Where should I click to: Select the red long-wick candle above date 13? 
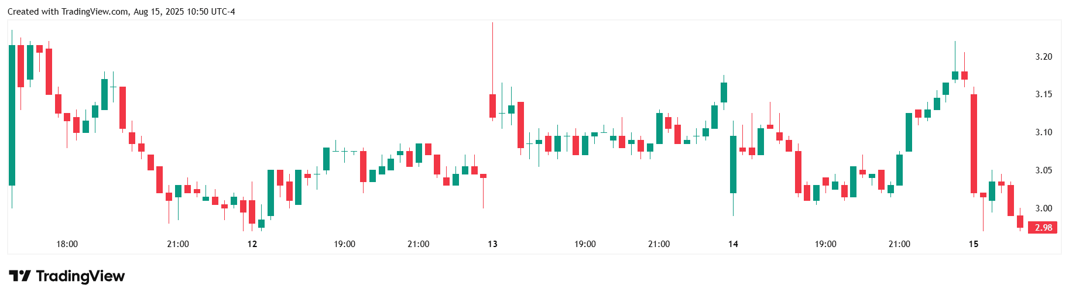pyautogui.click(x=493, y=105)
